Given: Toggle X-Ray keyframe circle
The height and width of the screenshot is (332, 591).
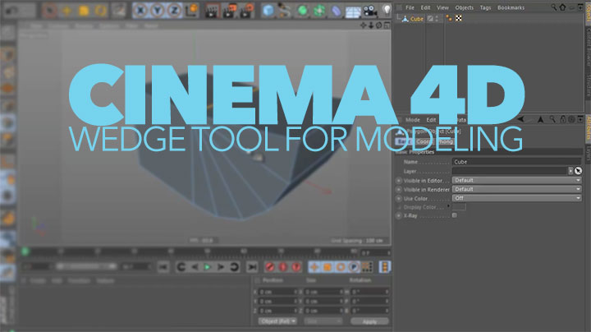Looking at the screenshot, I should click(x=398, y=216).
